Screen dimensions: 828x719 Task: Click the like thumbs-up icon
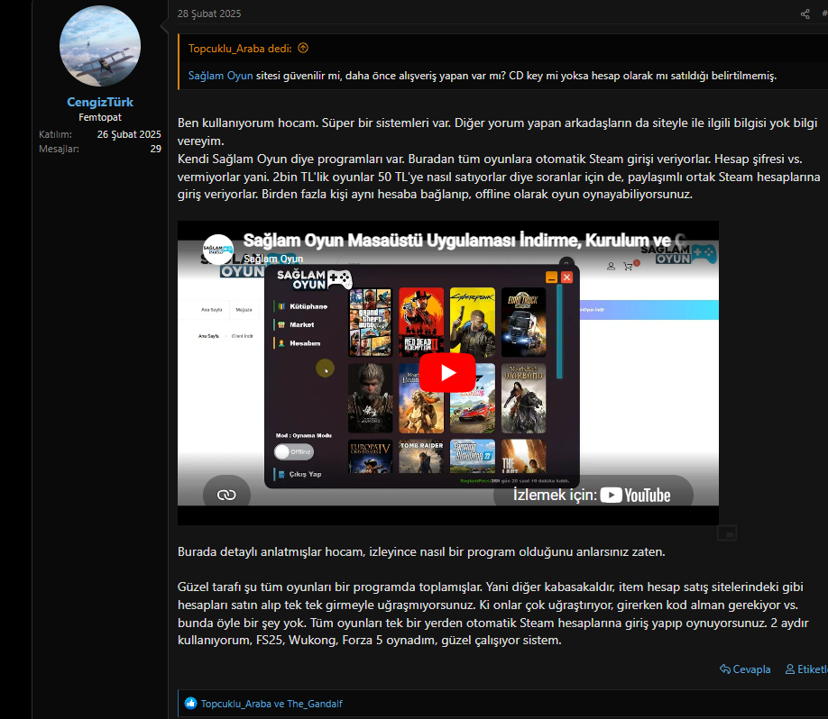190,703
